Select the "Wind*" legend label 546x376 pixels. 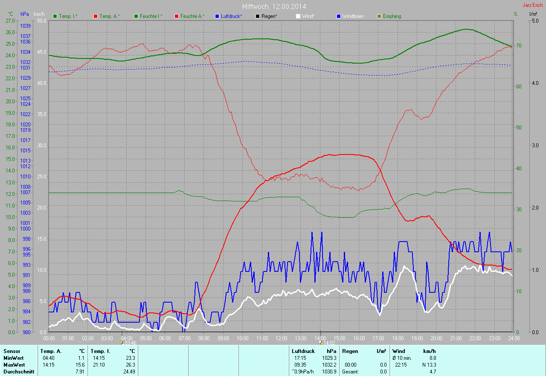point(308,16)
